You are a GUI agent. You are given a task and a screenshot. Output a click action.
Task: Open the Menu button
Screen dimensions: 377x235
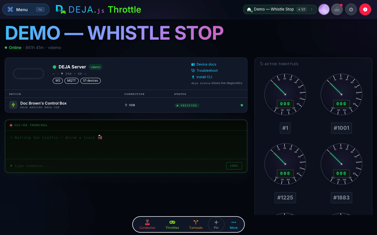(x=26, y=9)
